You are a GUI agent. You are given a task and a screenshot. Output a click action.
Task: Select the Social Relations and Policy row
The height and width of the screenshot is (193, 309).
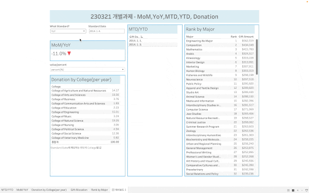coord(219,174)
